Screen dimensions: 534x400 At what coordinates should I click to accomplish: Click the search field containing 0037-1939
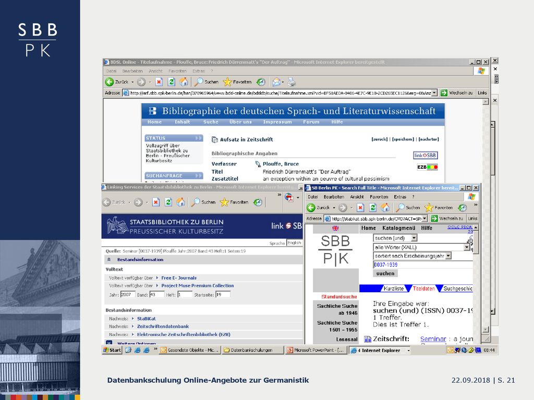click(x=423, y=265)
